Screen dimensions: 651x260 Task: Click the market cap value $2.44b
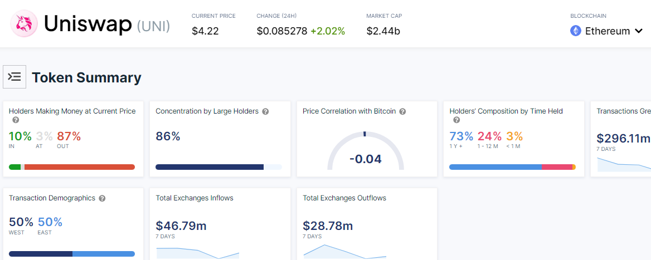383,31
